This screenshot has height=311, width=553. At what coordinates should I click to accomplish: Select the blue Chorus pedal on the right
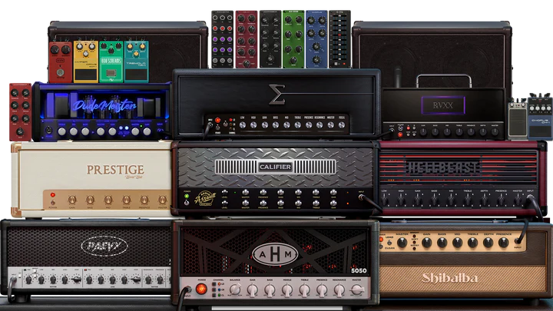(x=540, y=117)
